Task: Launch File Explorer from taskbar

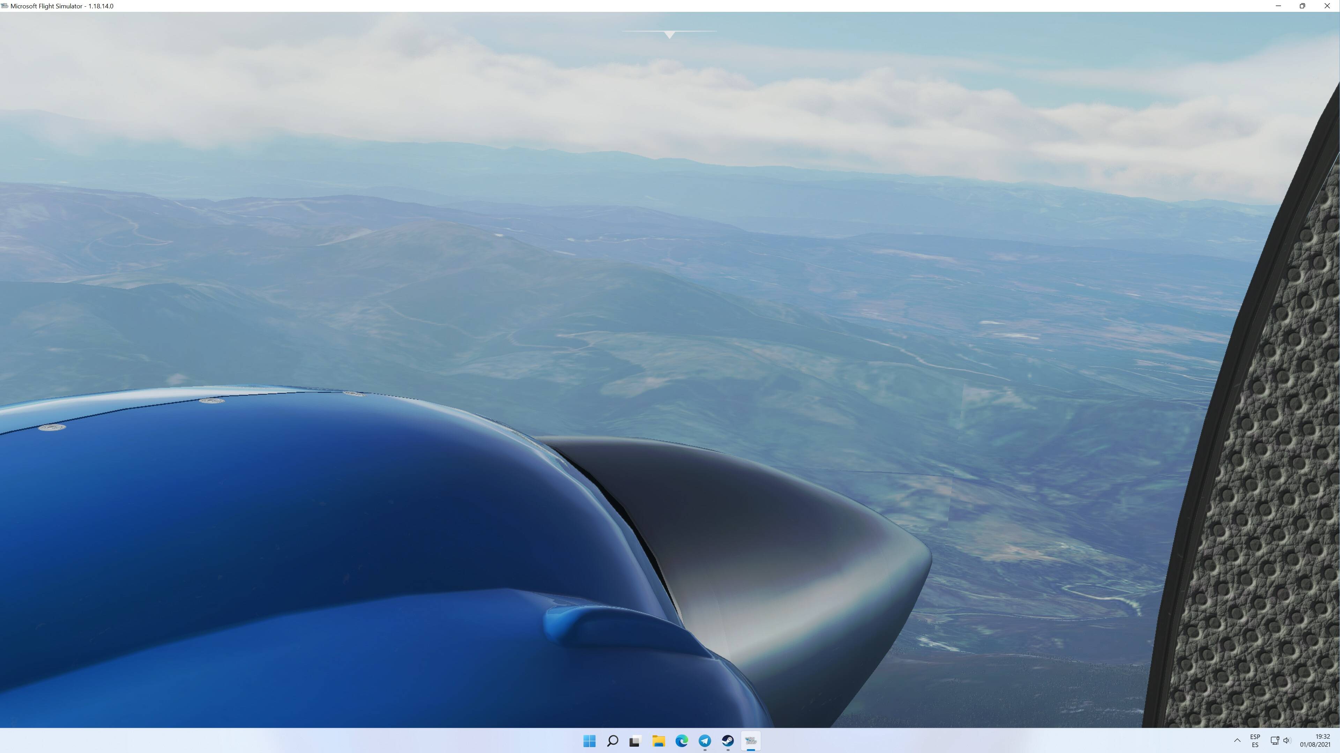Action: 658,740
